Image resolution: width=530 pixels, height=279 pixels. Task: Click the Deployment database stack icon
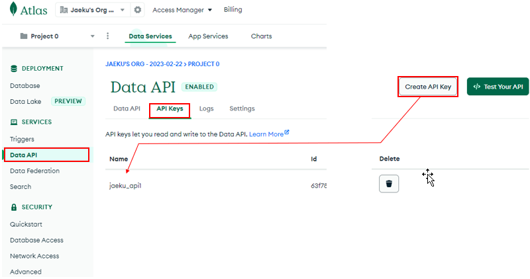pos(14,69)
